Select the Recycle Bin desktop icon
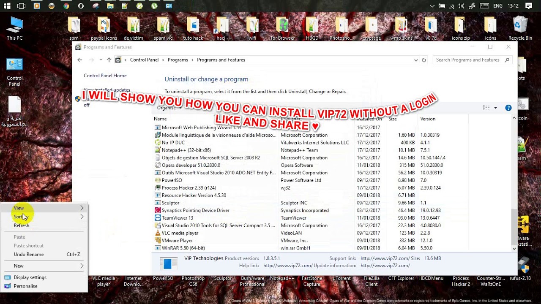Viewport: 541px width, 304px height. (x=520, y=28)
